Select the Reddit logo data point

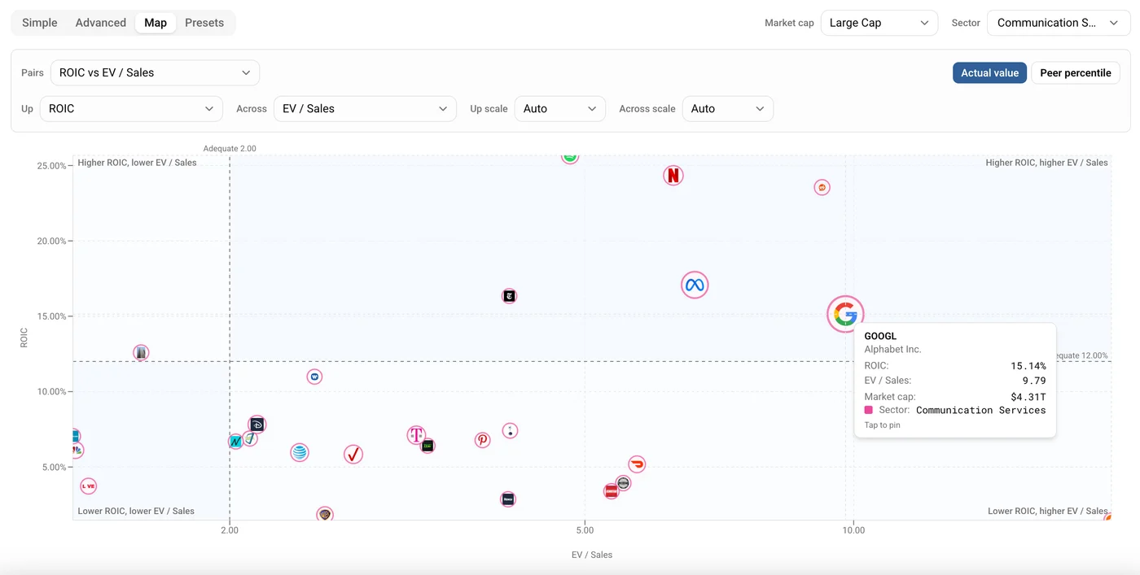(x=822, y=187)
